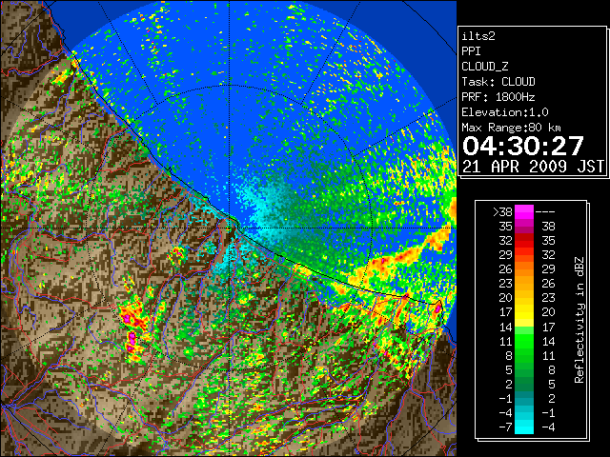
Task: Select the 'PPI' scan type text
Action: coord(471,51)
